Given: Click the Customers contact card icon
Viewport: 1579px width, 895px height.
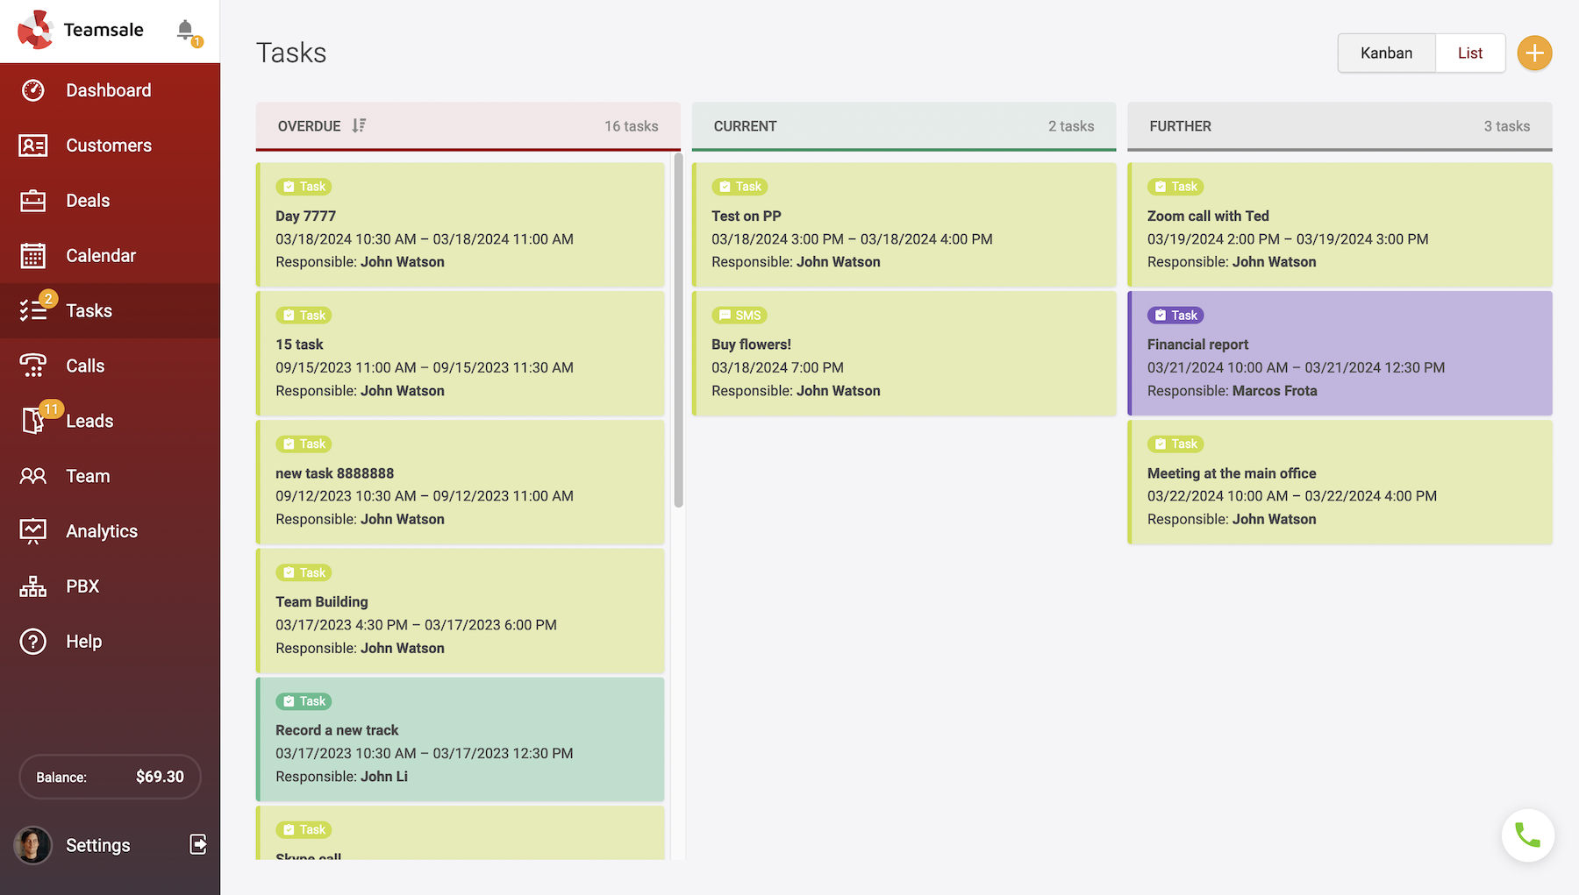Looking at the screenshot, I should point(33,146).
